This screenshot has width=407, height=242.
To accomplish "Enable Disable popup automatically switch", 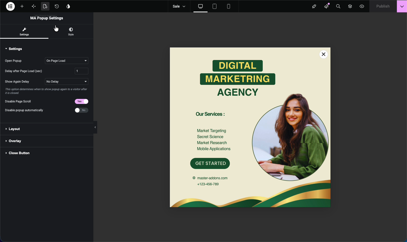I will click(82, 110).
